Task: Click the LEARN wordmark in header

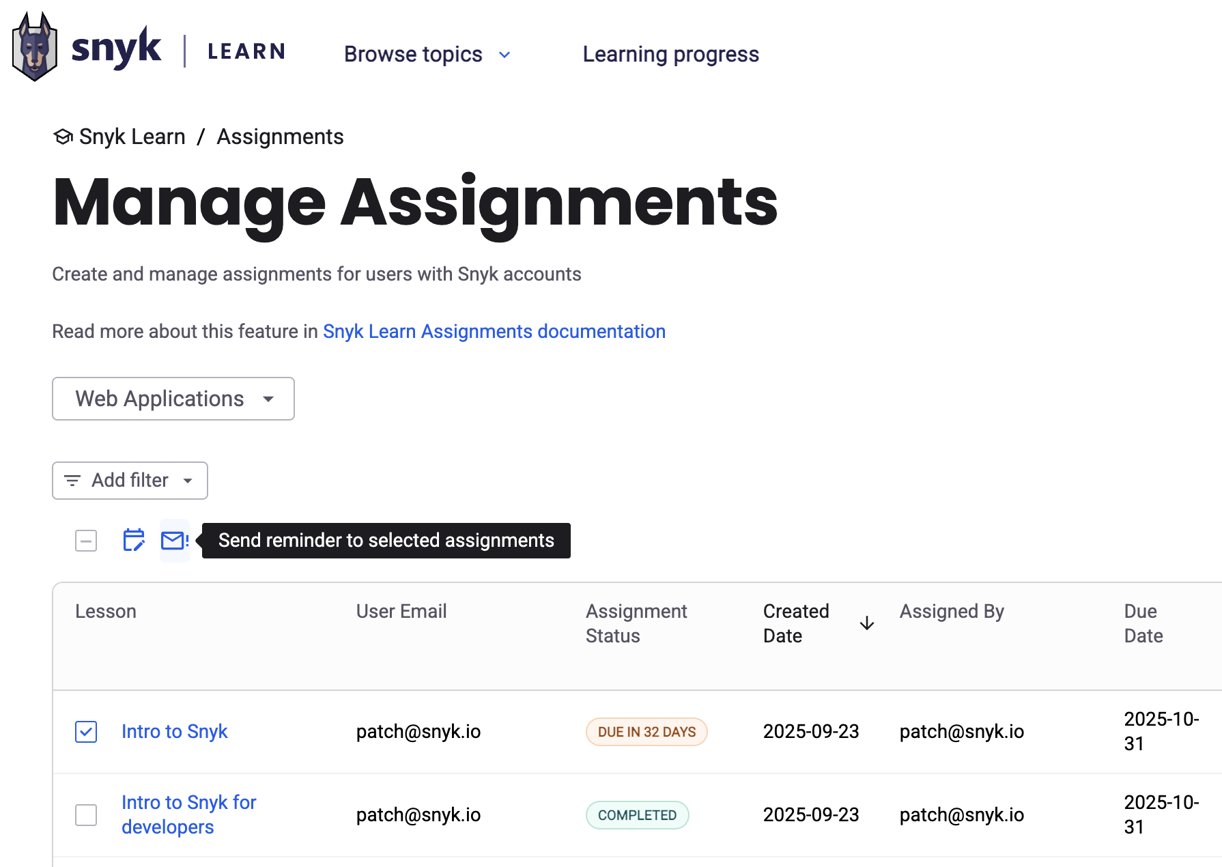Action: [246, 52]
